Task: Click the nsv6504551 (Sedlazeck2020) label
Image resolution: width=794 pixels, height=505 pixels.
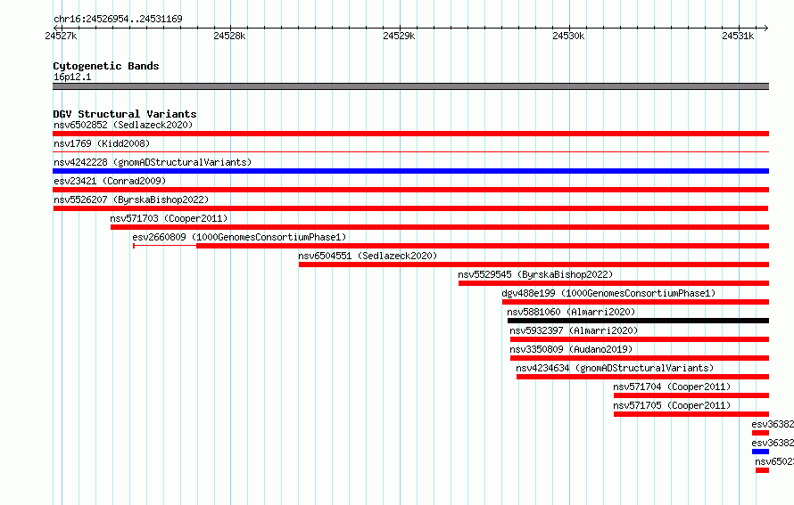Action: (x=368, y=256)
